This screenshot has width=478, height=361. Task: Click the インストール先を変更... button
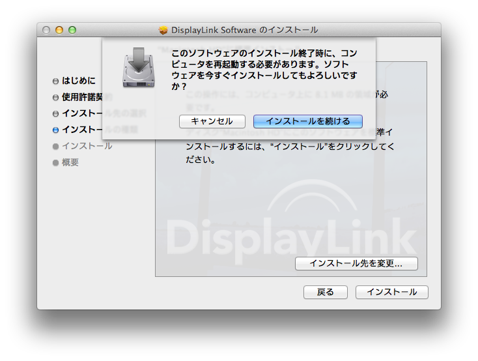point(356,263)
